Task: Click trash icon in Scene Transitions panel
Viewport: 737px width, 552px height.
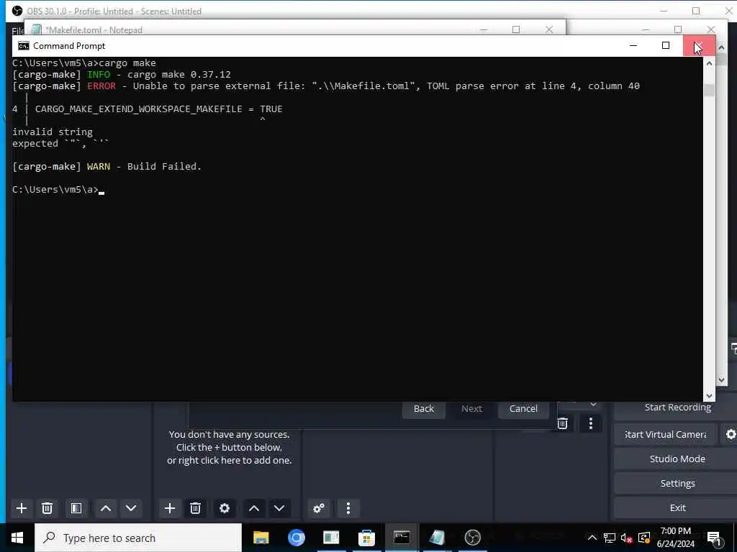Action: point(563,423)
